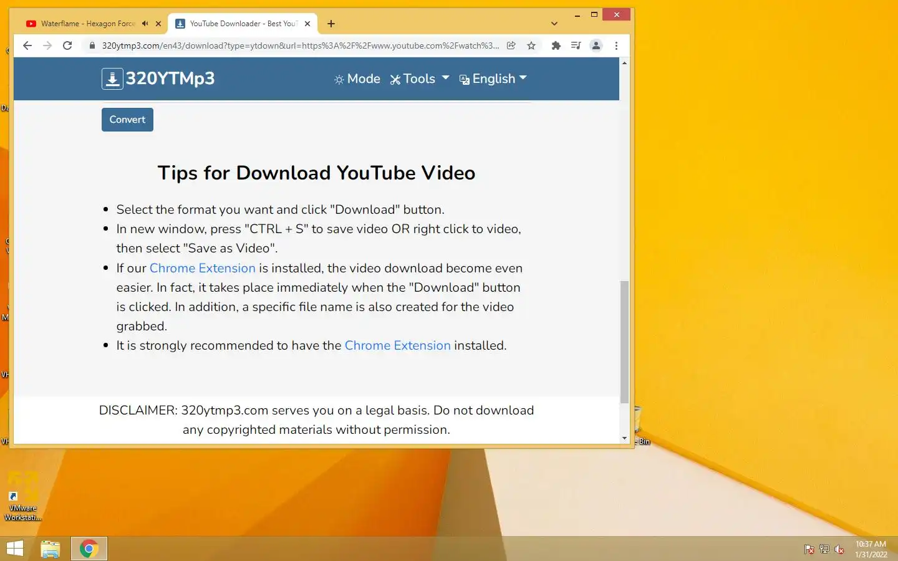Open File Explorer from the taskbar
The width and height of the screenshot is (898, 561).
click(x=51, y=549)
